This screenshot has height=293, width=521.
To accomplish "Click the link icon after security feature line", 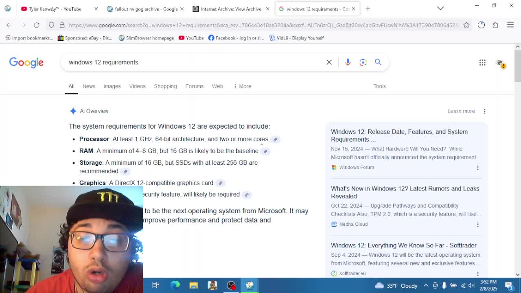I will click(247, 195).
